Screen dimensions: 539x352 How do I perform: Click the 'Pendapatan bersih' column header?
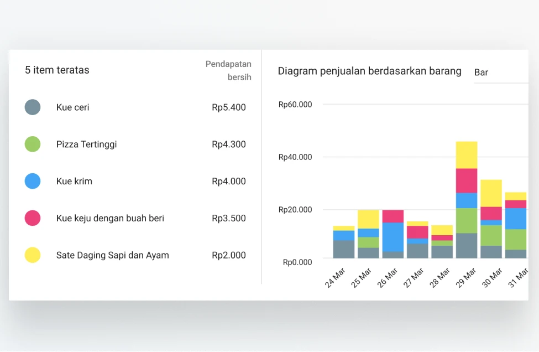(228, 70)
